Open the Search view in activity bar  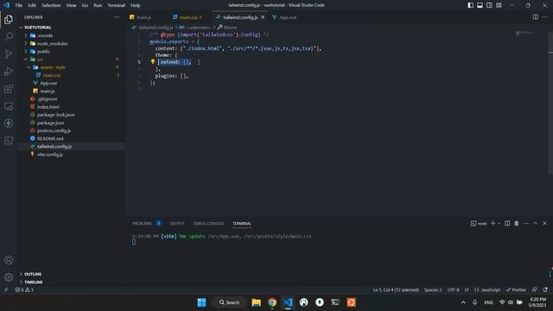[9, 36]
